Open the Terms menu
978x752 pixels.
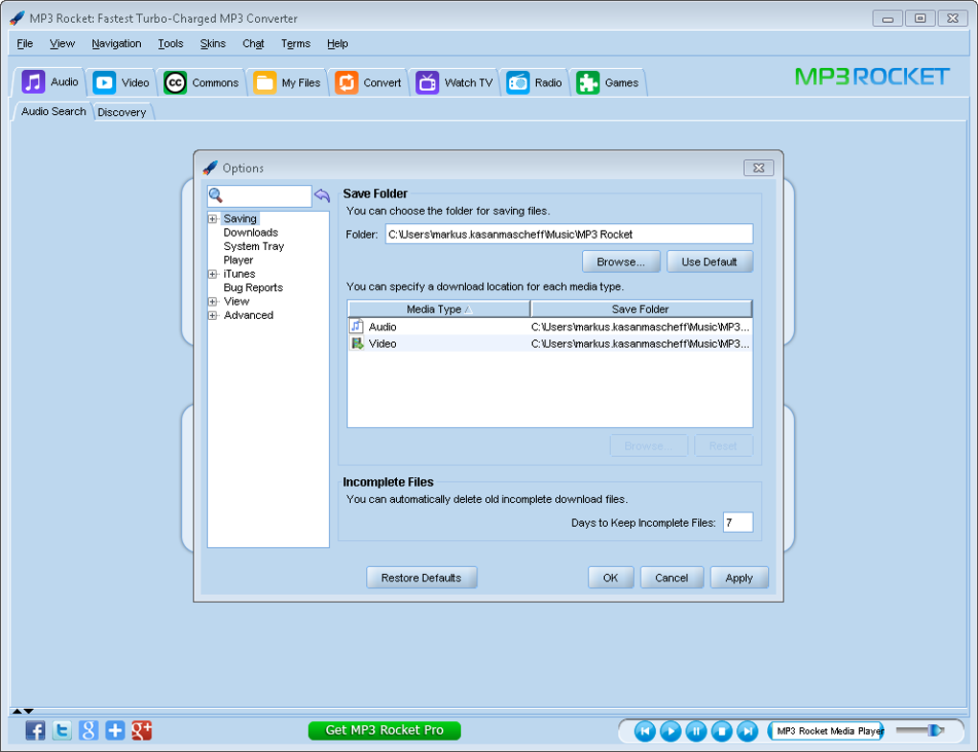pyautogui.click(x=295, y=44)
